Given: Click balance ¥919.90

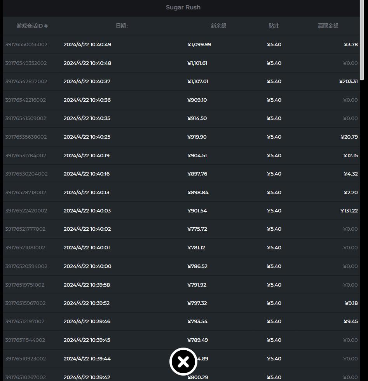Looking at the screenshot, I should tap(197, 137).
